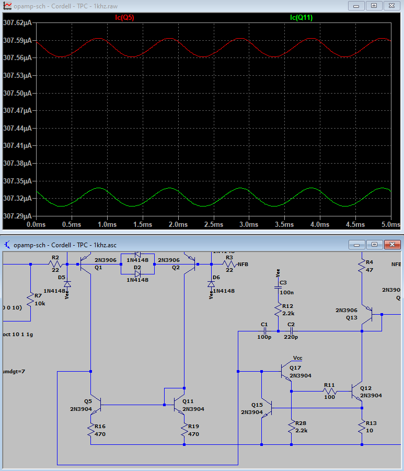Click resistor R3 22 symbol
The width and height of the screenshot is (404, 471).
[x=229, y=264]
